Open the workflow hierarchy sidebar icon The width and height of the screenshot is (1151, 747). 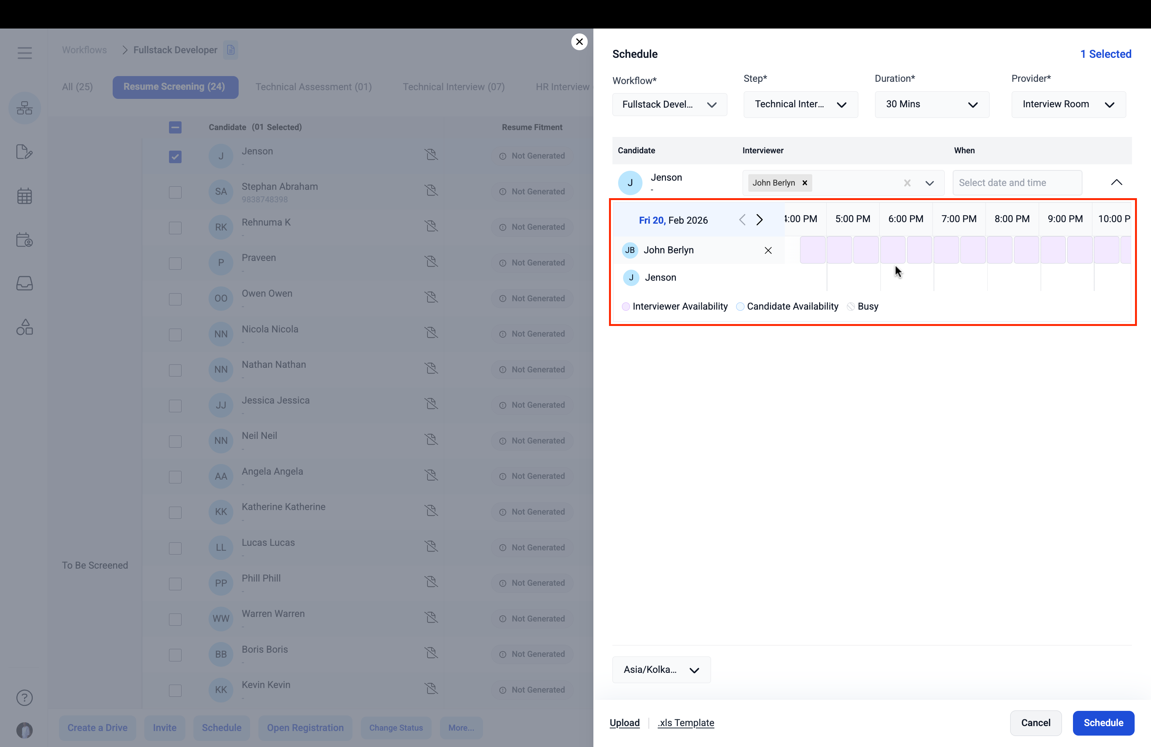point(25,108)
